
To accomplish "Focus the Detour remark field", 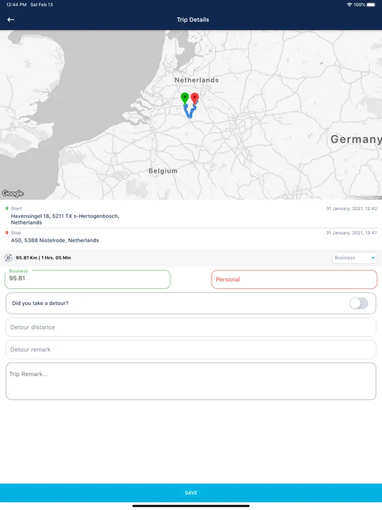I will pos(191,350).
